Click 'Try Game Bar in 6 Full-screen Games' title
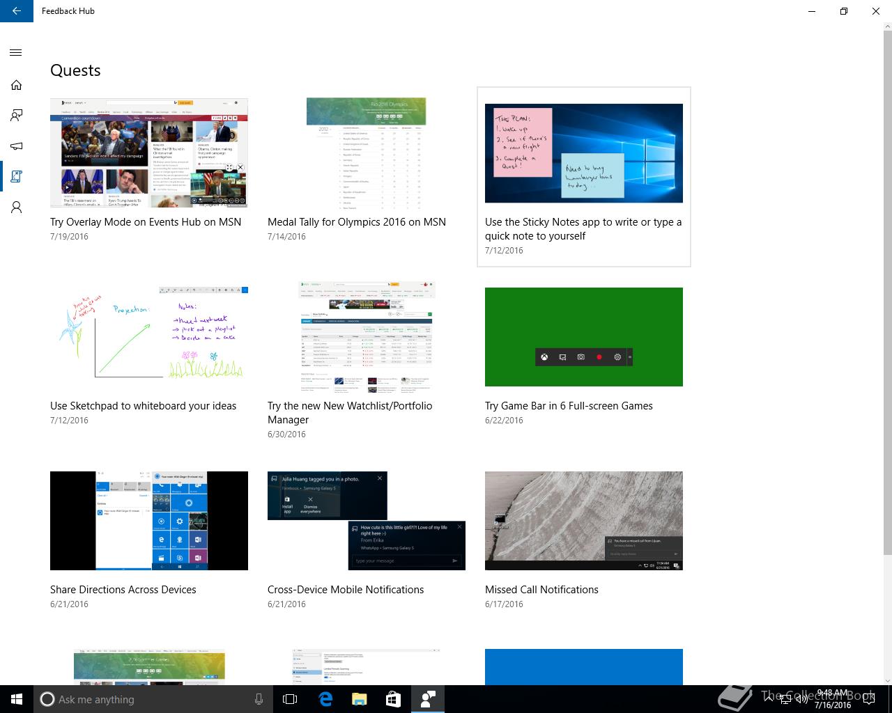The width and height of the screenshot is (892, 713). [x=569, y=406]
